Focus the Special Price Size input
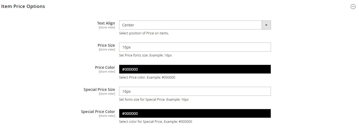359x128 pixels. pos(195,91)
